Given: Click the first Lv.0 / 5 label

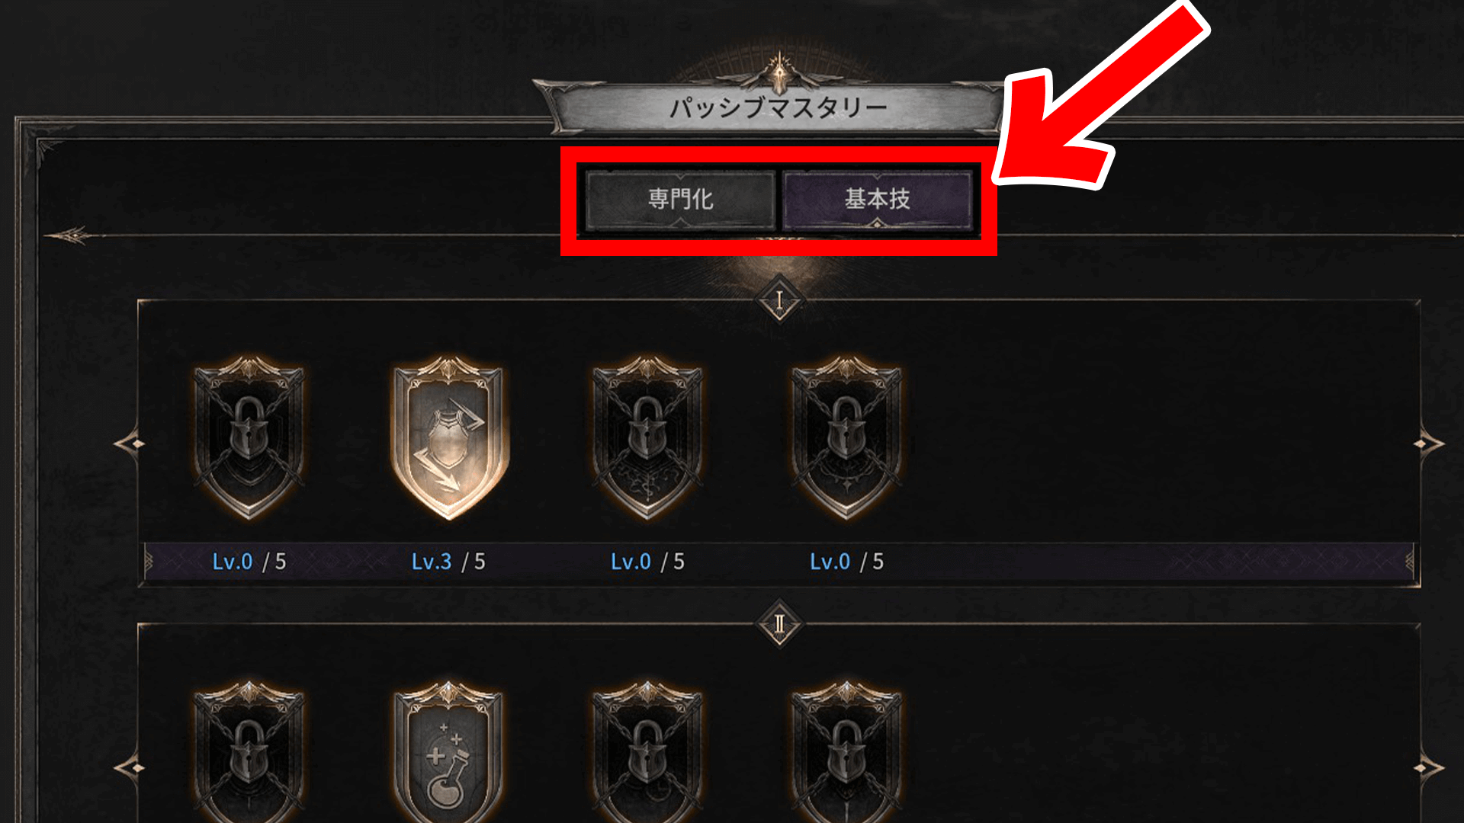Looking at the screenshot, I should coord(249,562).
